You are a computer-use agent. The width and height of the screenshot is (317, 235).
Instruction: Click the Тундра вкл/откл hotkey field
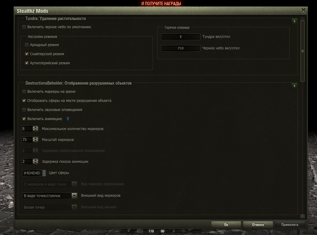click(181, 37)
